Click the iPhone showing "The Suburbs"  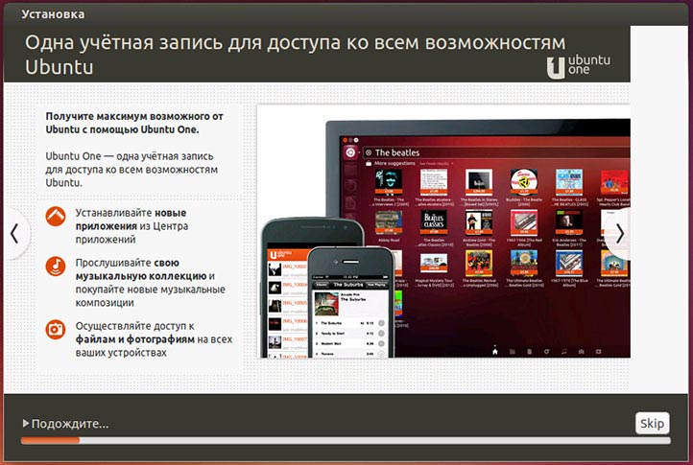click(351, 302)
